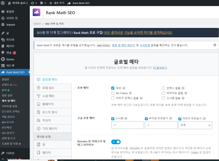The height and width of the screenshot is (161, 219).
Task: Open 일반 설정 submenu item
Action: tap(7, 95)
